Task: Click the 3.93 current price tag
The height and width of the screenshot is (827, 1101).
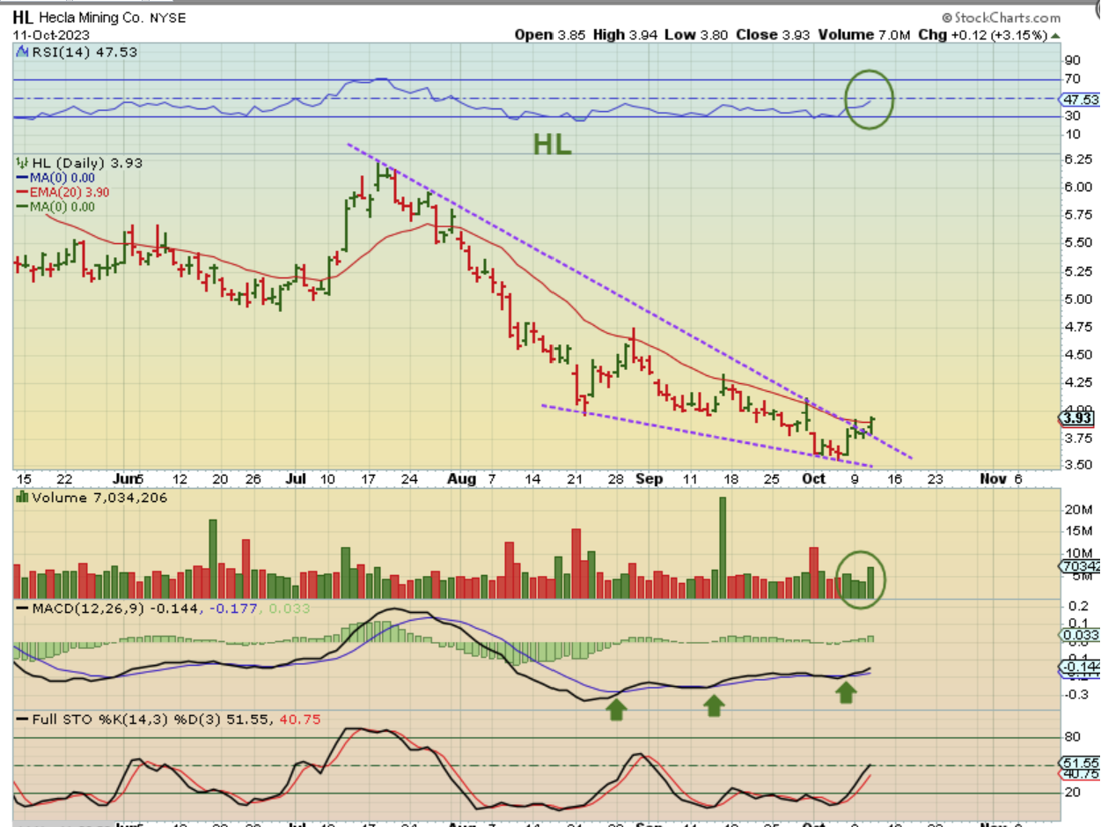Action: (1080, 418)
